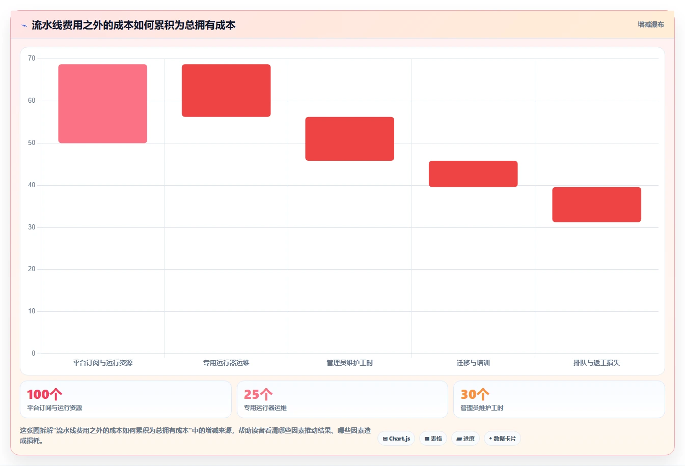
Task: Click x-axis label 平台订阅与运行资源
Action: click(x=103, y=363)
